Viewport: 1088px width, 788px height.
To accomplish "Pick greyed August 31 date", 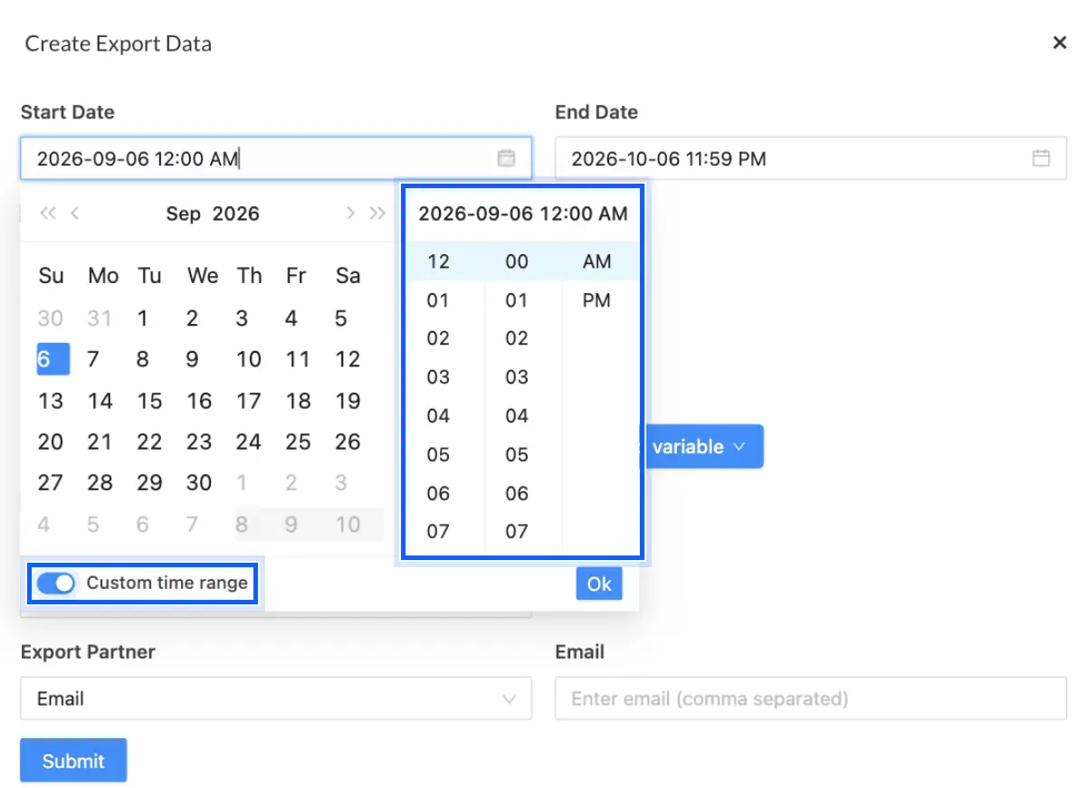I will point(100,318).
